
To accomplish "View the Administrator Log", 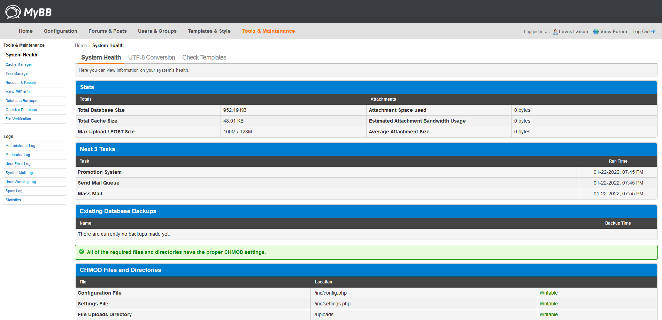I will click(20, 146).
